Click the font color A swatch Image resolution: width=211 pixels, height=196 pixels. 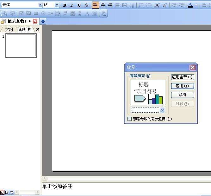190,5
